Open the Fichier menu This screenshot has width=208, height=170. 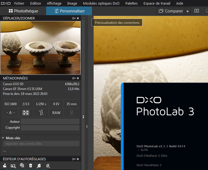point(19,3)
